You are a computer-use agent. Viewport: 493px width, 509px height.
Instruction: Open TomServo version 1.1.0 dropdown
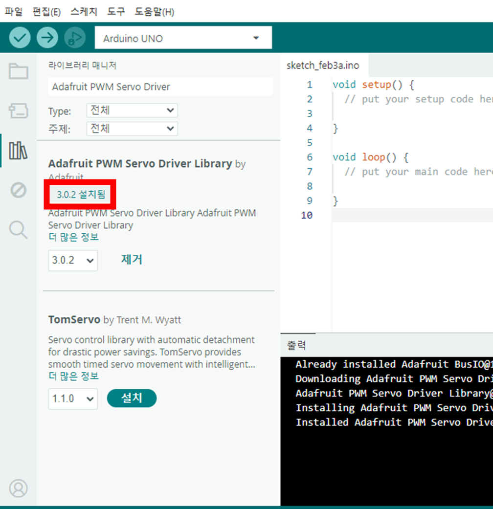click(73, 398)
